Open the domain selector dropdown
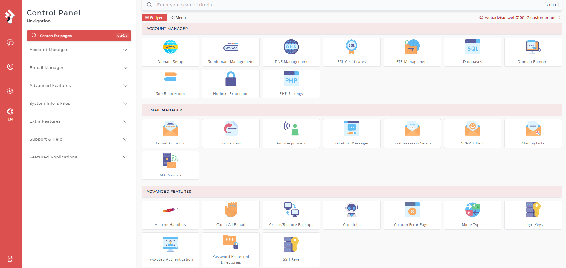The width and height of the screenshot is (566, 268). pos(520,18)
